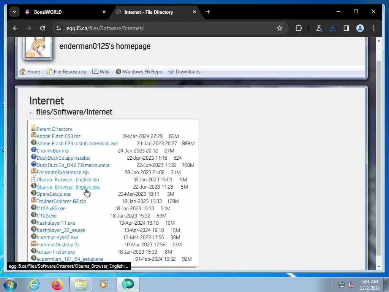Click the muted volume tray icon

pos(351,285)
